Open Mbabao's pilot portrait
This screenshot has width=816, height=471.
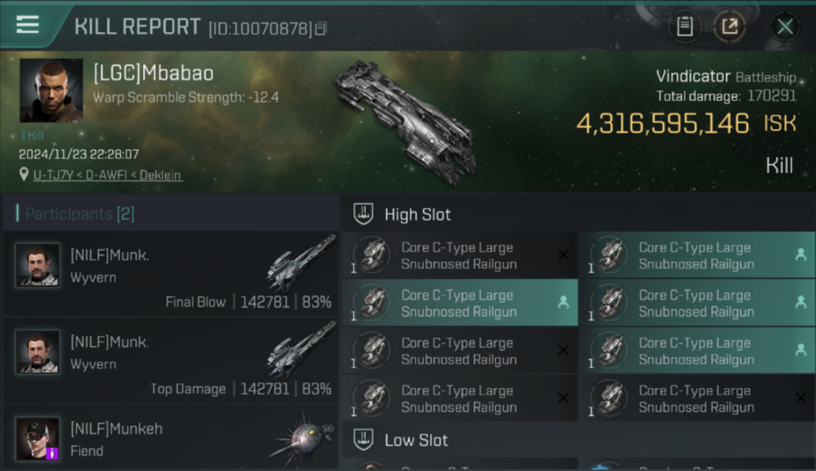[51, 90]
